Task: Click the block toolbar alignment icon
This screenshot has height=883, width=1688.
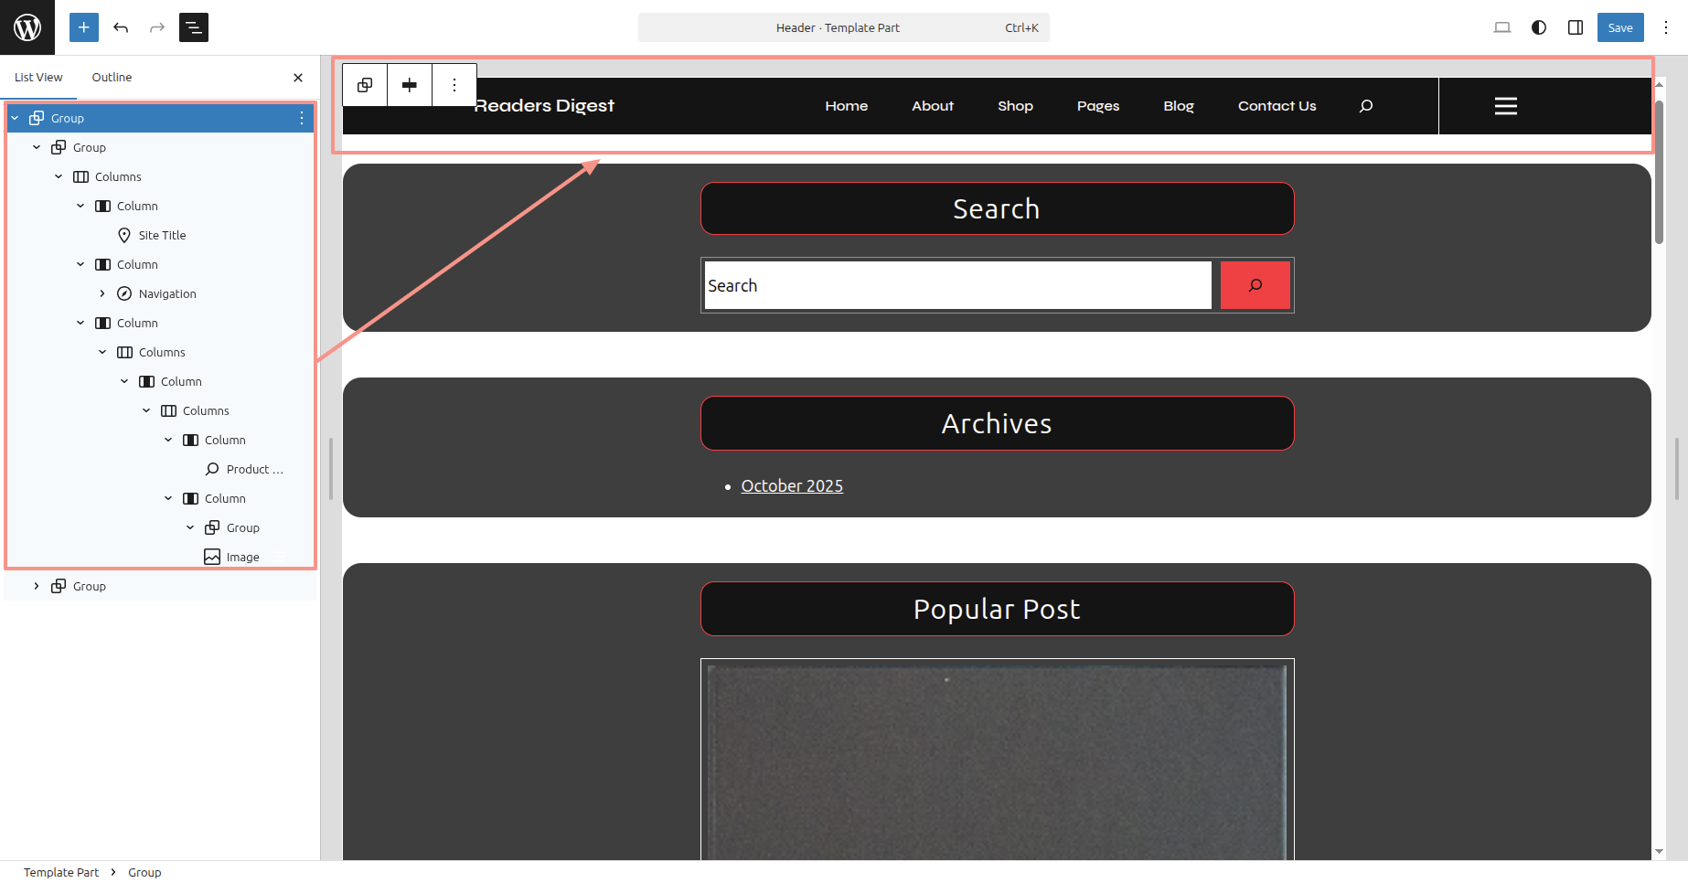Action: pos(410,85)
